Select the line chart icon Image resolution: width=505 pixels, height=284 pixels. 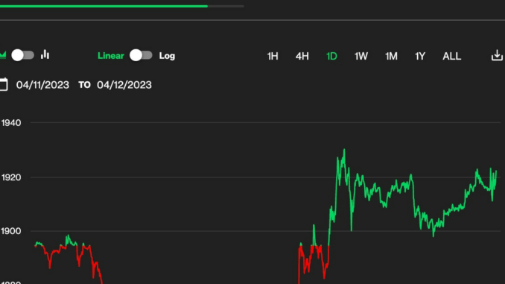(x=3, y=55)
